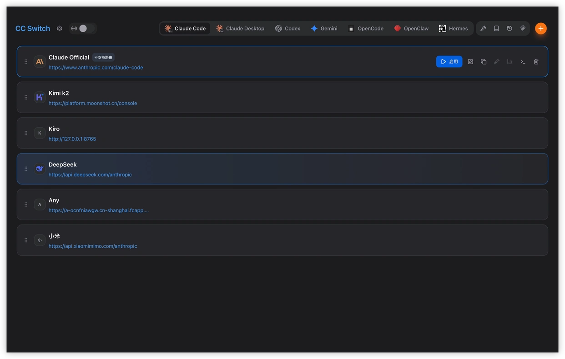Screen dimensions: 565x359
Task: Switch to the Claude Desktop tab
Action: [x=240, y=28]
